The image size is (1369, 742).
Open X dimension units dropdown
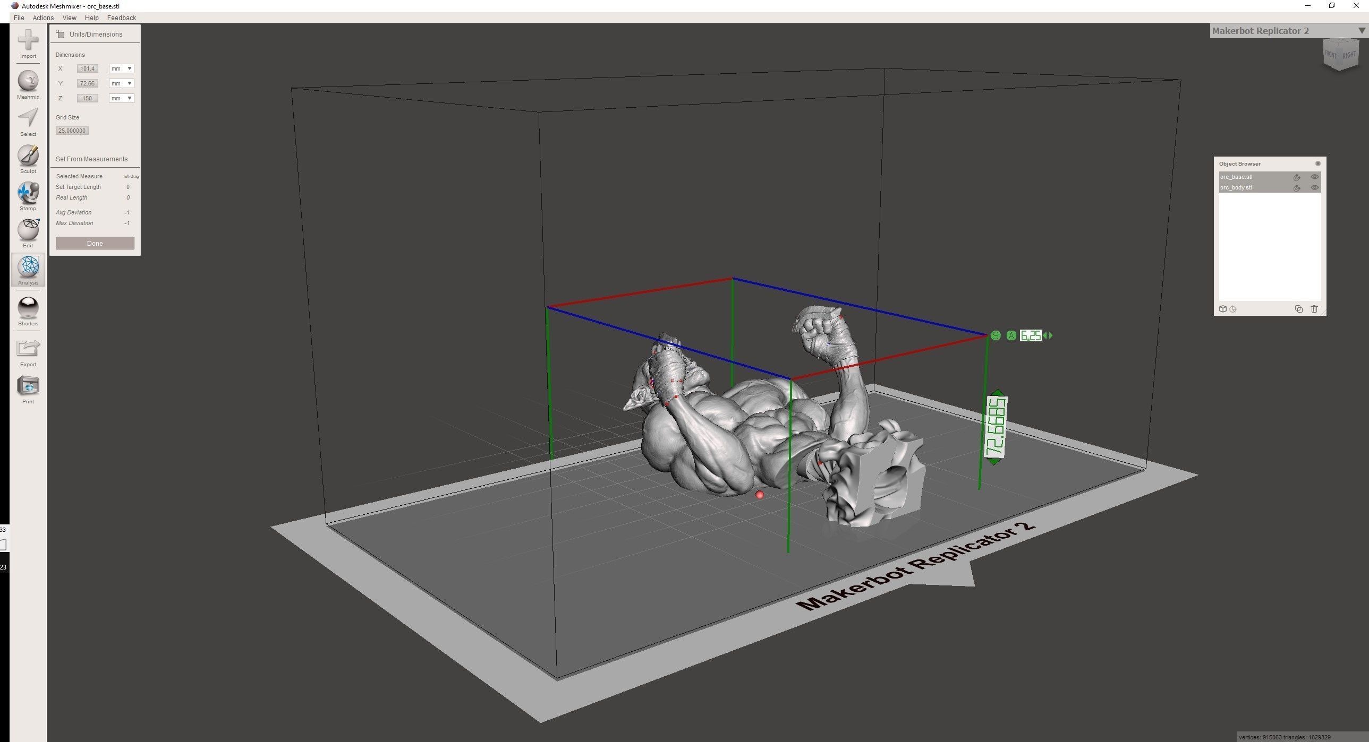121,68
